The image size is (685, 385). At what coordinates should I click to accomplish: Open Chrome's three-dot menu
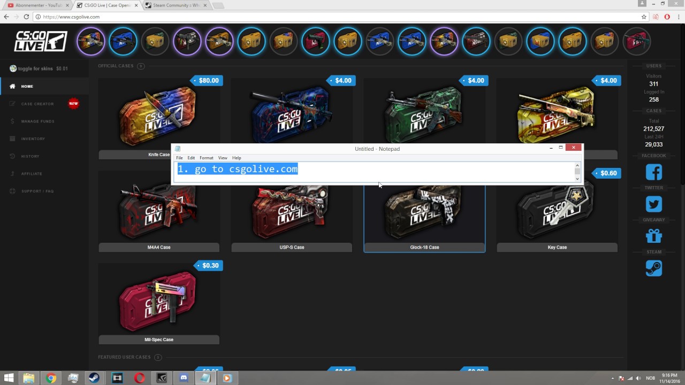[678, 17]
